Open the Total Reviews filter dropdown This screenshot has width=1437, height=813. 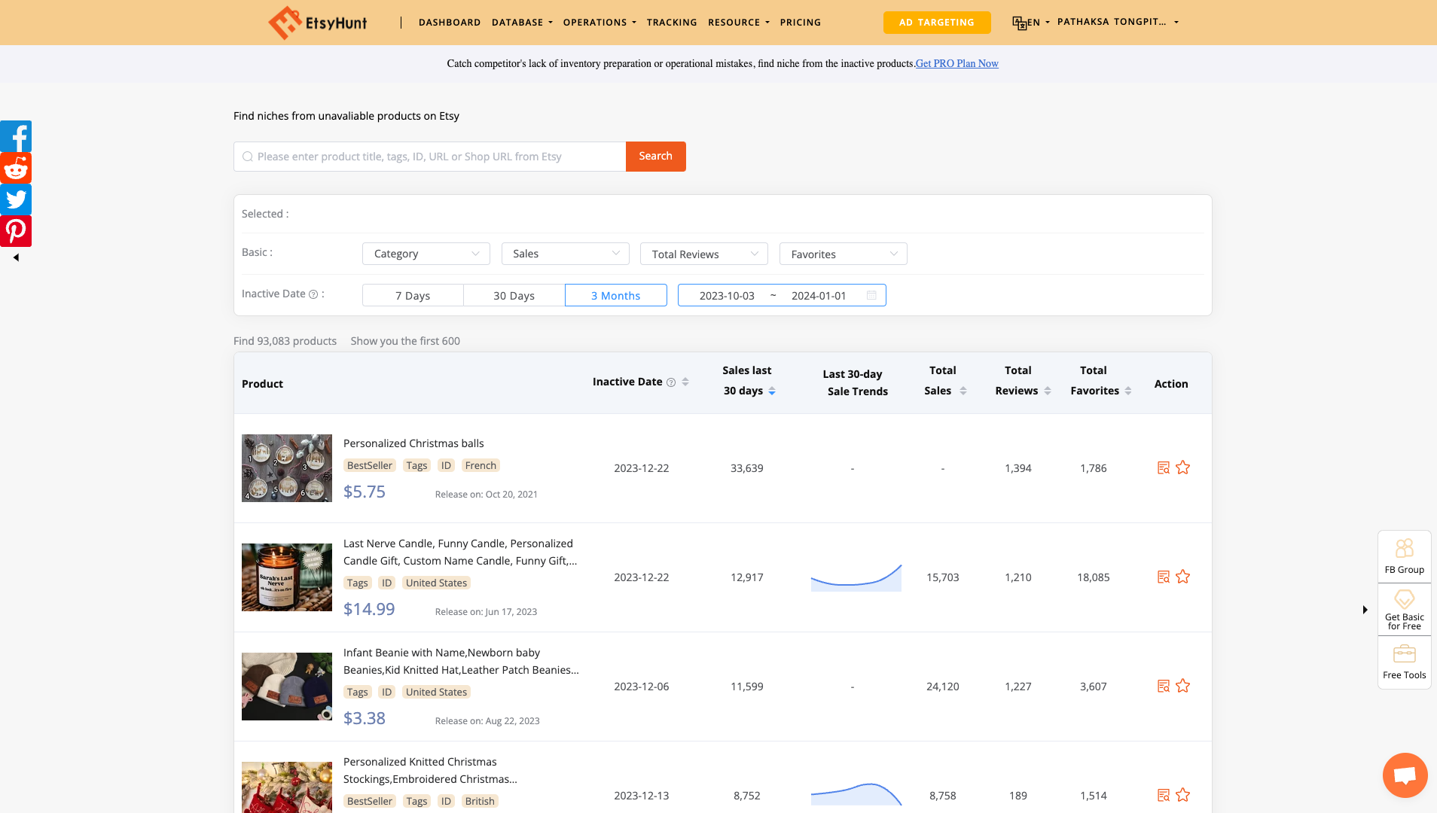[x=703, y=254]
